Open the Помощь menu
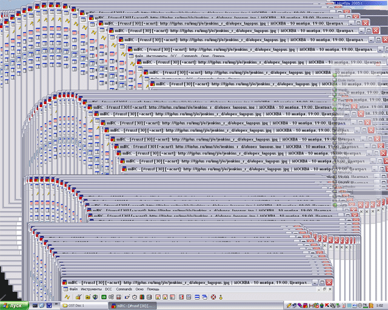388x310 pixels. [153, 289]
